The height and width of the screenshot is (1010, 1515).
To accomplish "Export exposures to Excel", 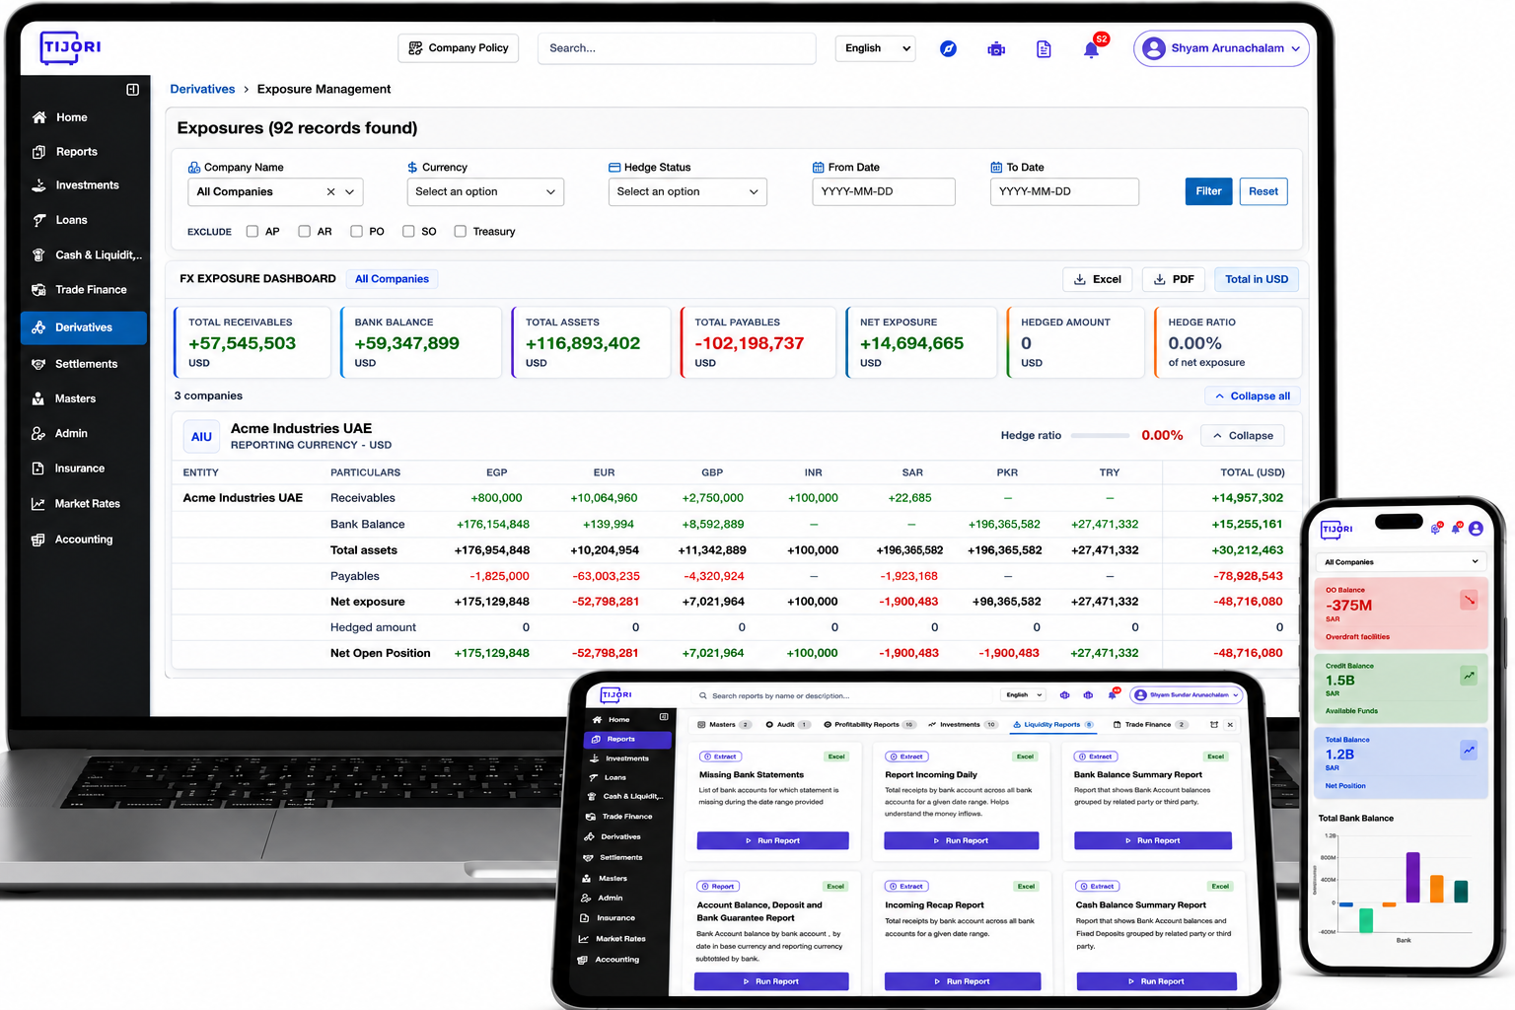I will 1097,279.
